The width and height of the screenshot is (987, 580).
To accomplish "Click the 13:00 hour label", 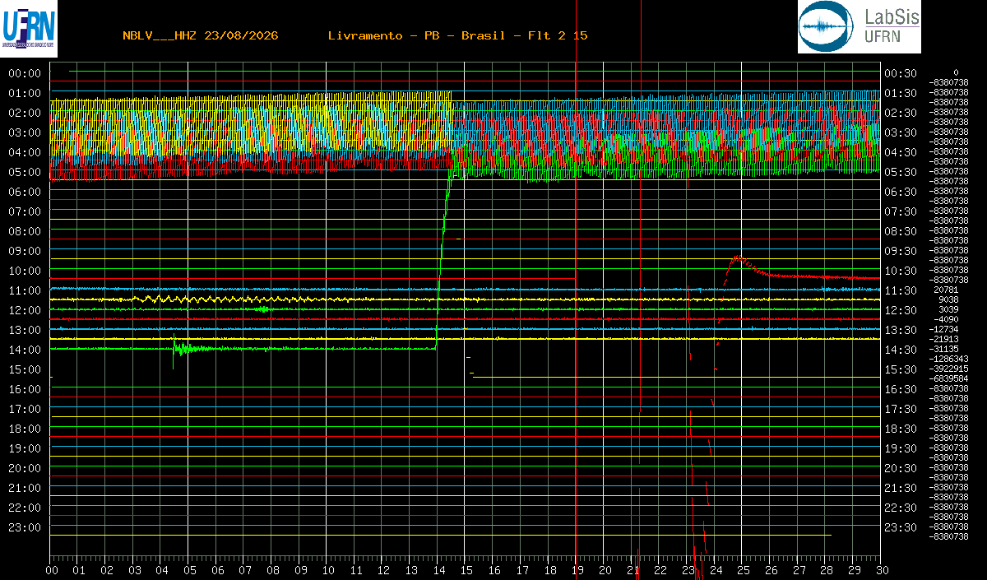I will point(24,330).
